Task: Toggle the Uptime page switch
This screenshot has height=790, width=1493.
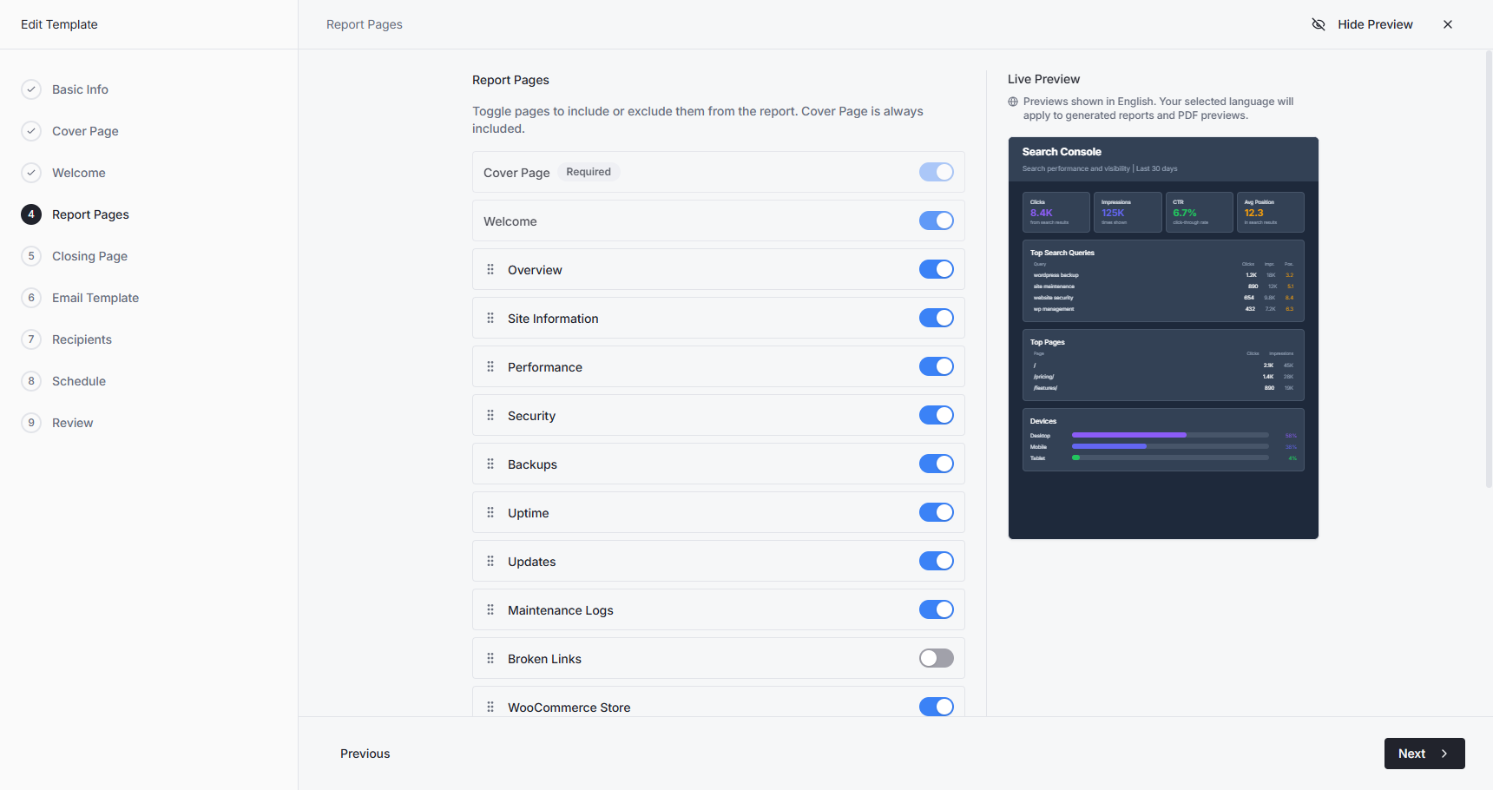Action: [937, 512]
